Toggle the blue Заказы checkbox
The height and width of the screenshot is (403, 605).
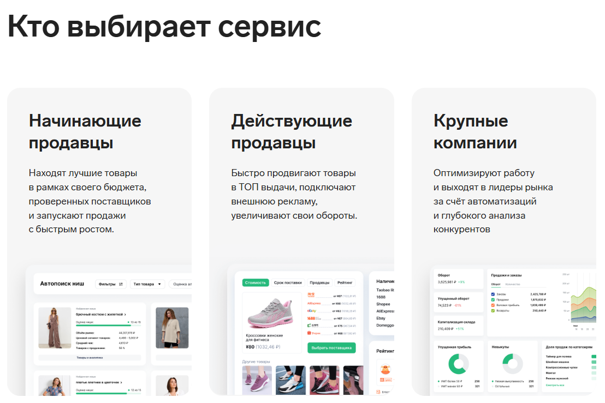[x=493, y=294]
